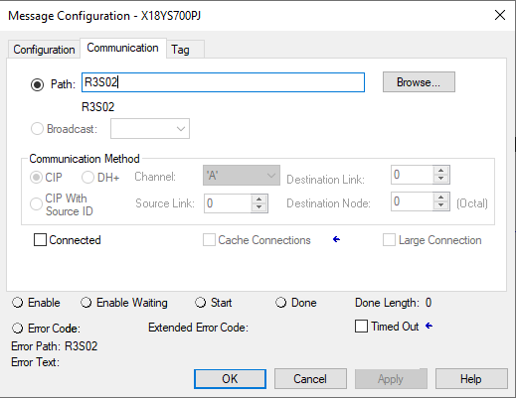Screen dimensions: 516x398
Task: Toggle the Cache Connections checkbox
Action: pos(209,240)
